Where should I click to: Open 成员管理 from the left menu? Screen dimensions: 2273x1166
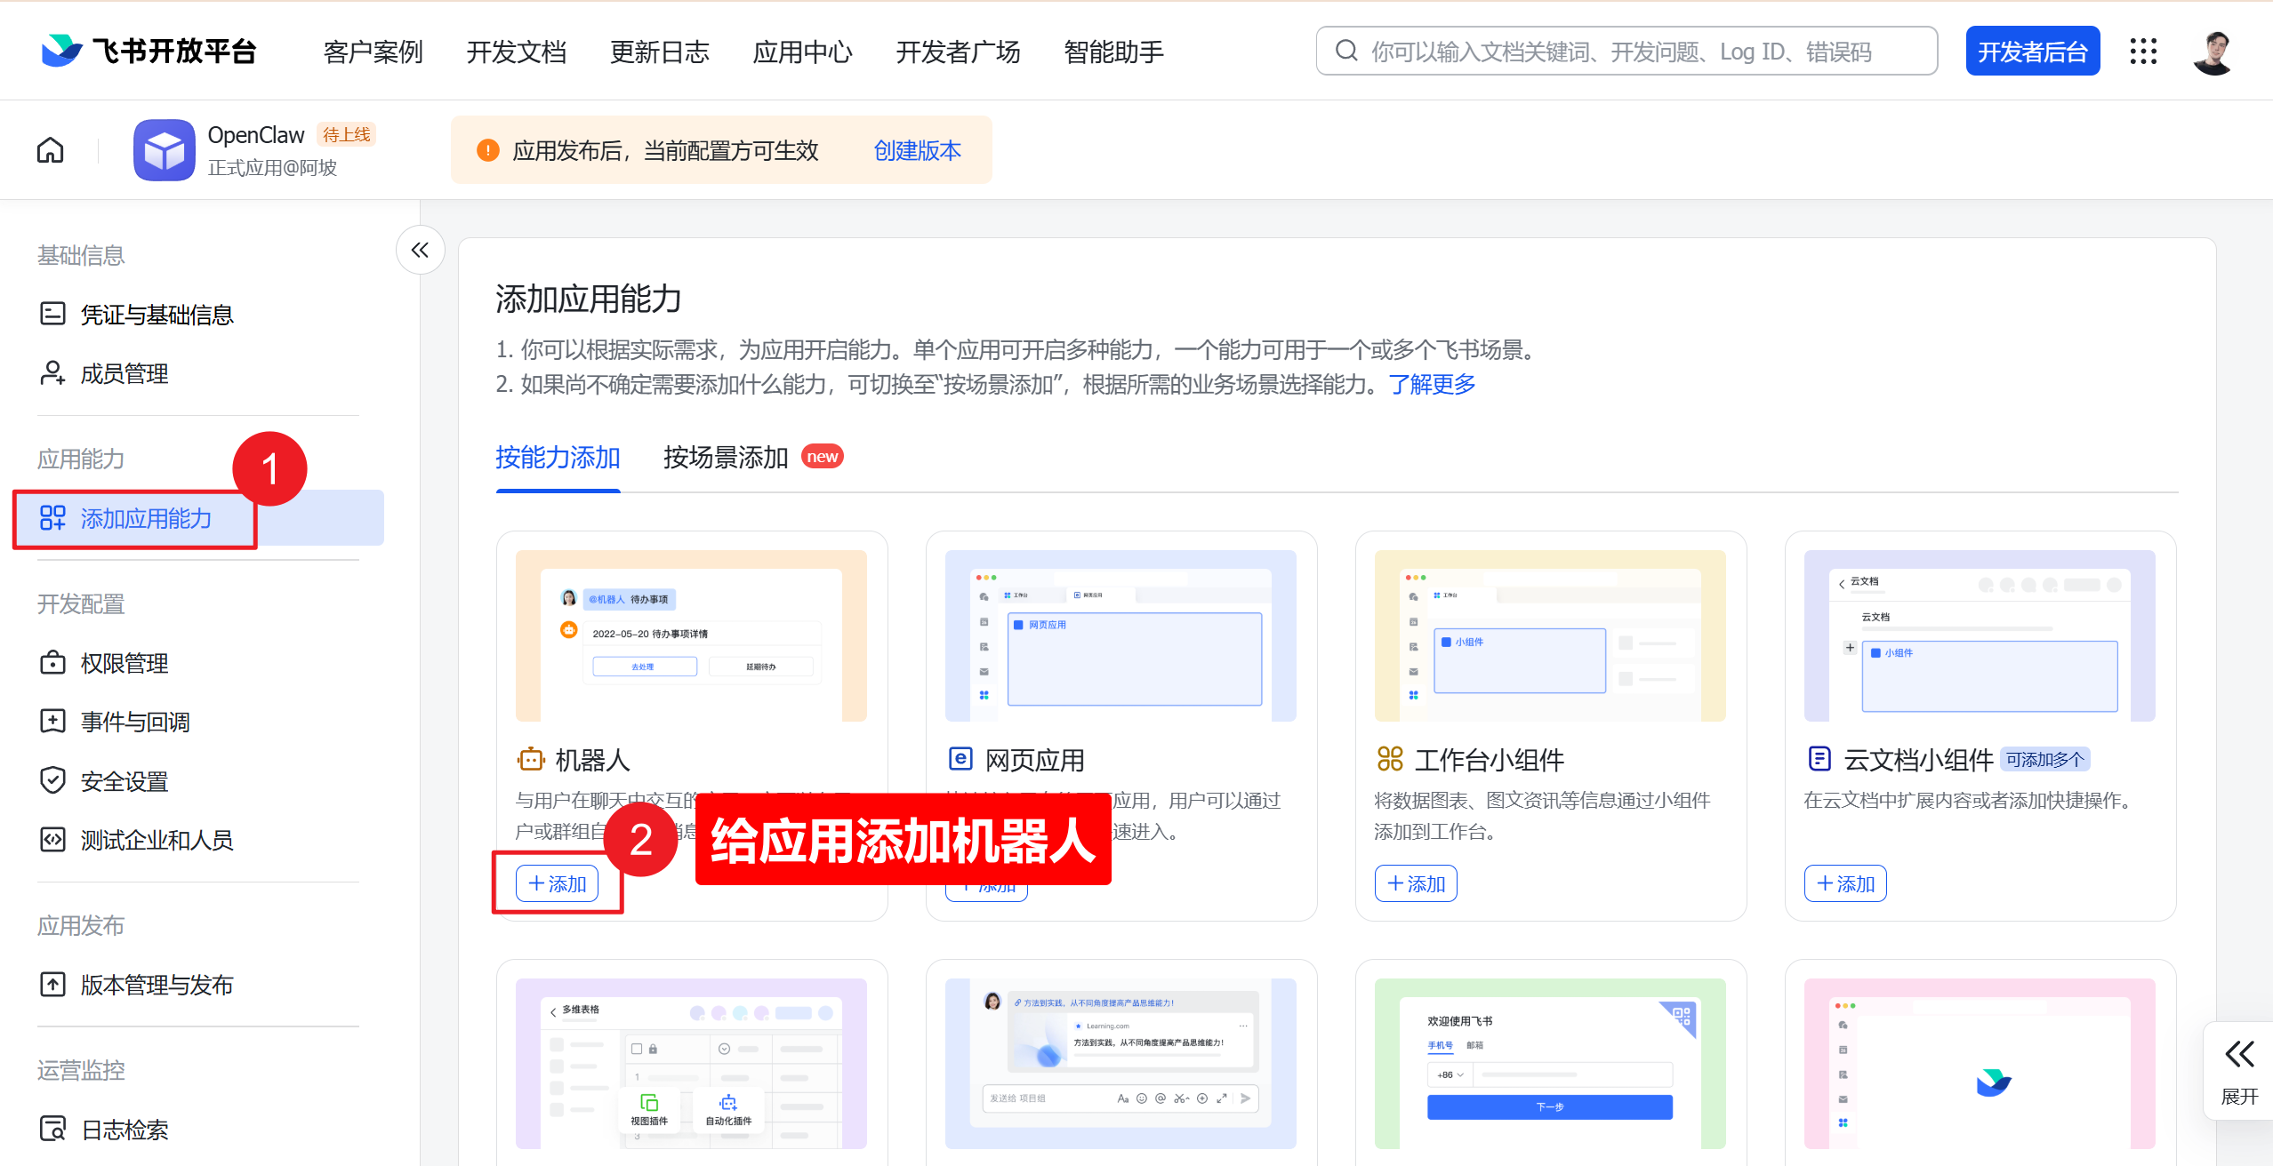pyautogui.click(x=124, y=373)
